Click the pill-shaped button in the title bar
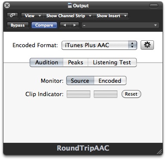Viewport: 166px width, 160px height. (154, 6)
